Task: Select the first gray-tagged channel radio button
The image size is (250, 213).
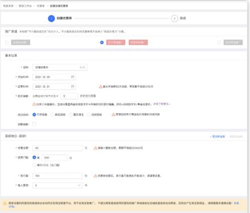Action: pyautogui.click(x=7, y=43)
